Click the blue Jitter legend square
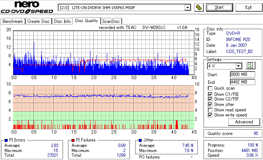This screenshot has height=160, width=263. 140,140
